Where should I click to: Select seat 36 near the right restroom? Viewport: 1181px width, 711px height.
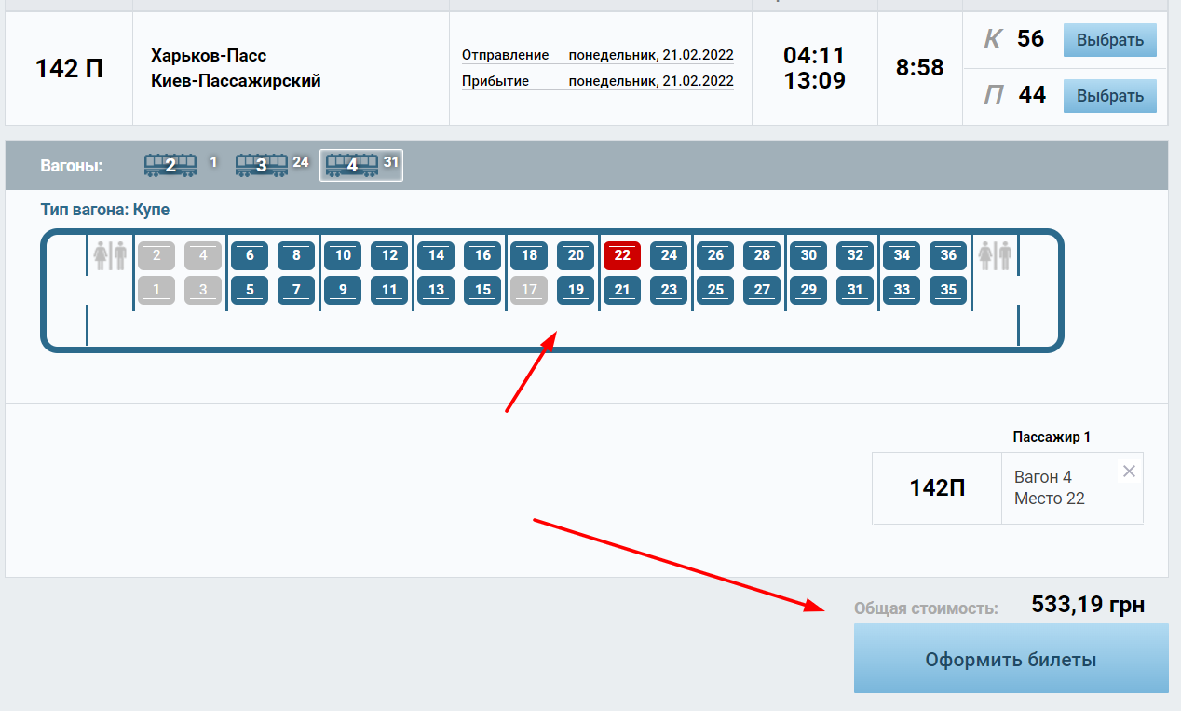(x=948, y=254)
